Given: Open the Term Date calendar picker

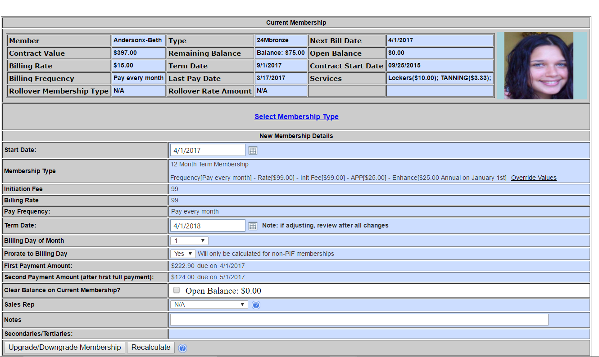Looking at the screenshot, I should [253, 225].
